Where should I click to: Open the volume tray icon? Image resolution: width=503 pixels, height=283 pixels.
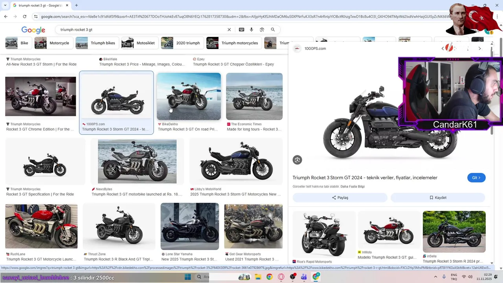[470, 277]
